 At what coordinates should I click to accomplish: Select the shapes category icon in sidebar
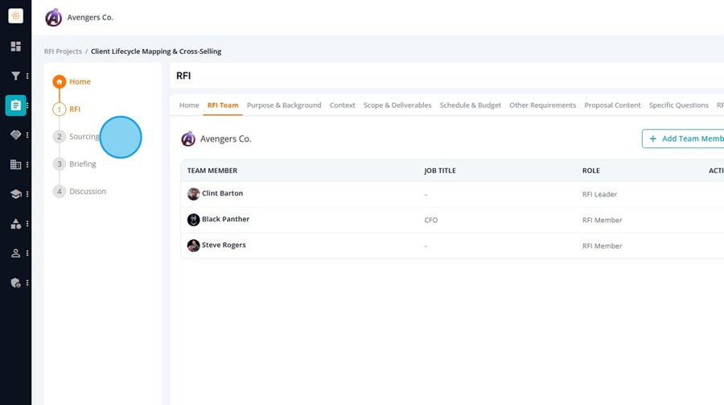click(16, 224)
